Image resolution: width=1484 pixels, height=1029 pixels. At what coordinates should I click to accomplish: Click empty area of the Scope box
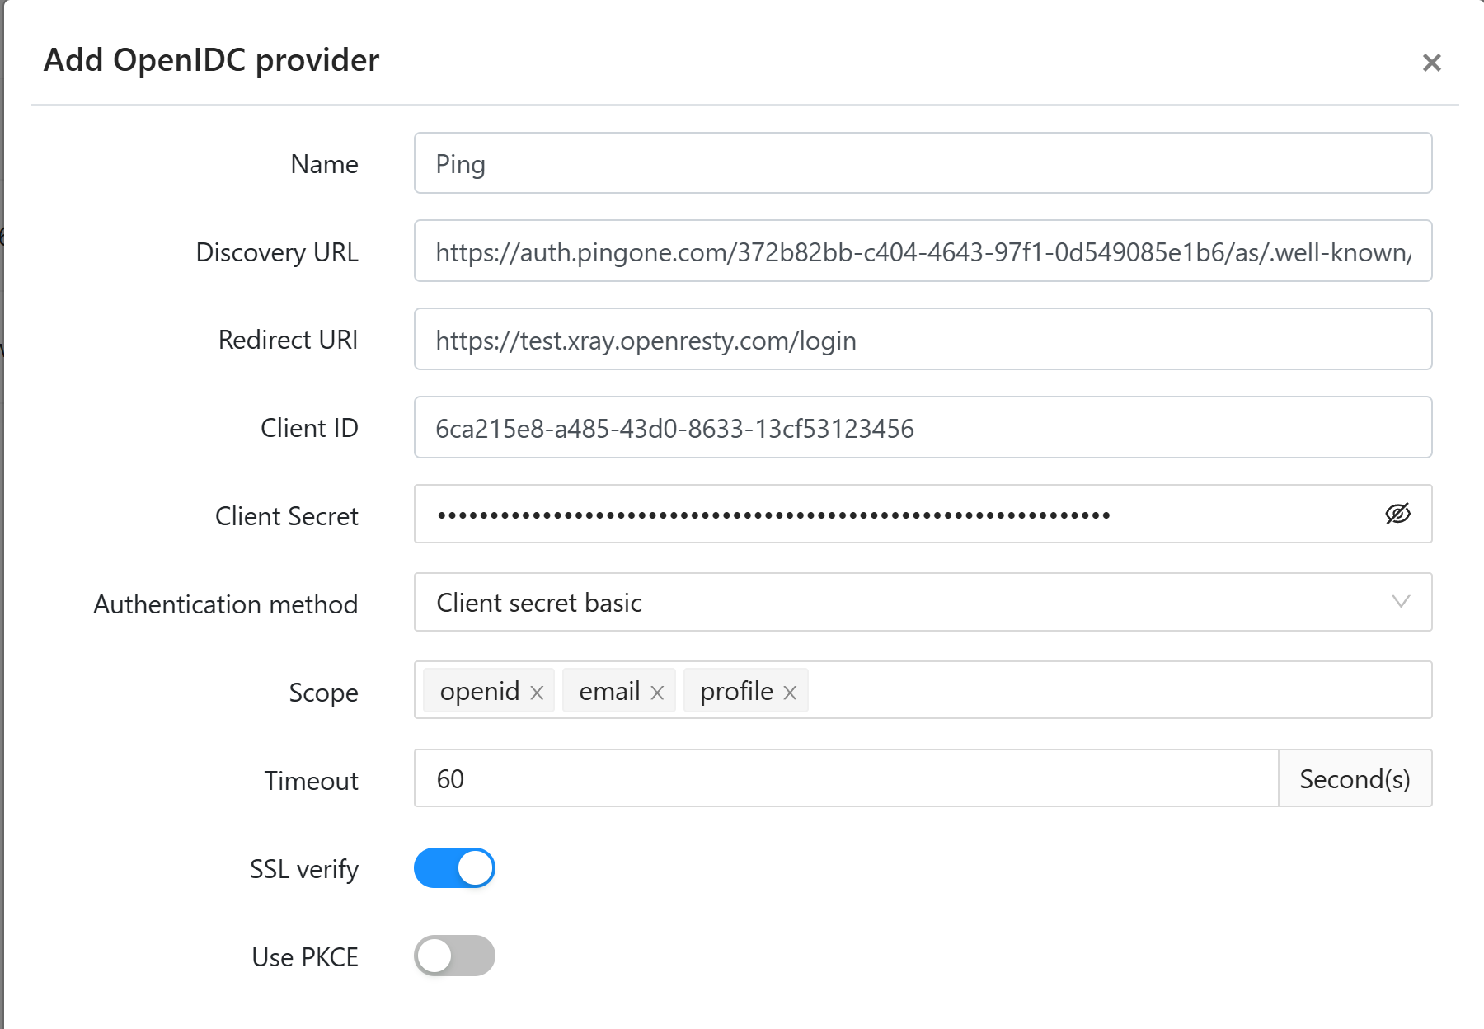pos(1113,690)
